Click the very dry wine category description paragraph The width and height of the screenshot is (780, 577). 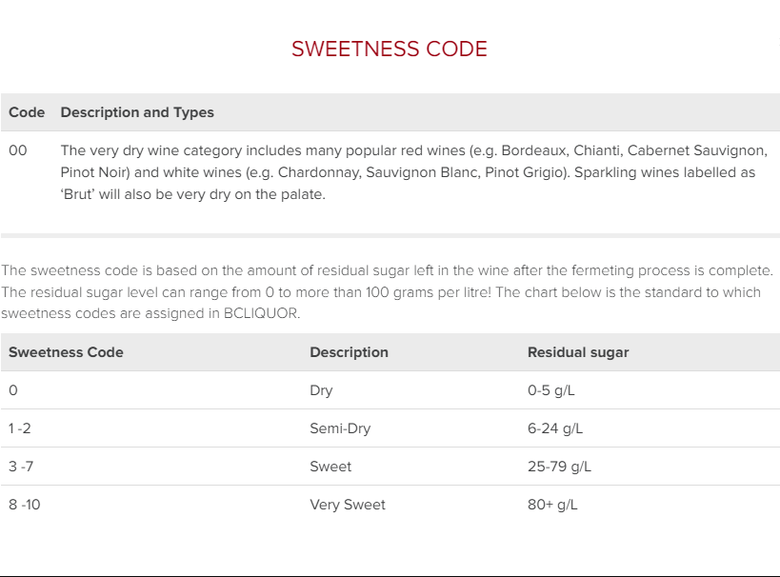(x=413, y=172)
